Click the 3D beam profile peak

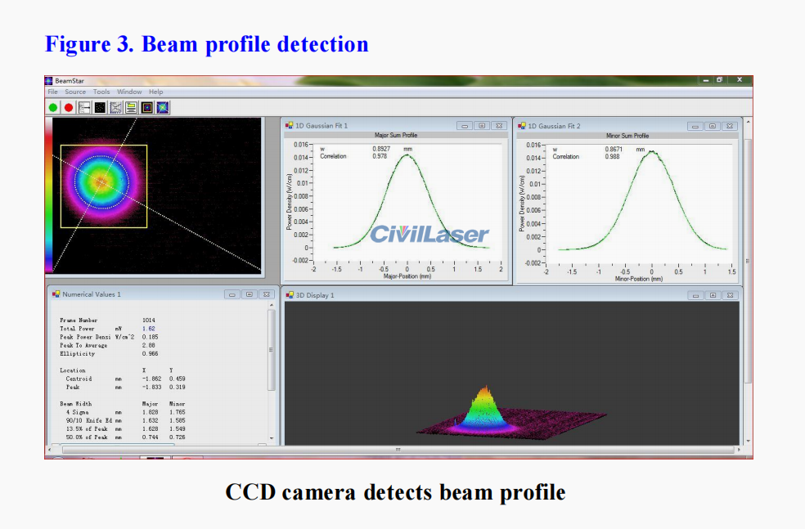(x=486, y=390)
